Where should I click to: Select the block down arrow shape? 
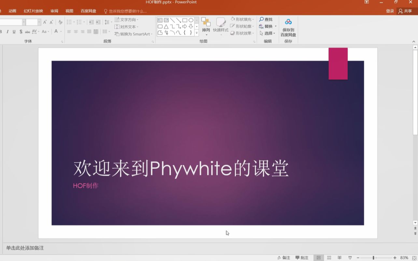click(x=191, y=26)
